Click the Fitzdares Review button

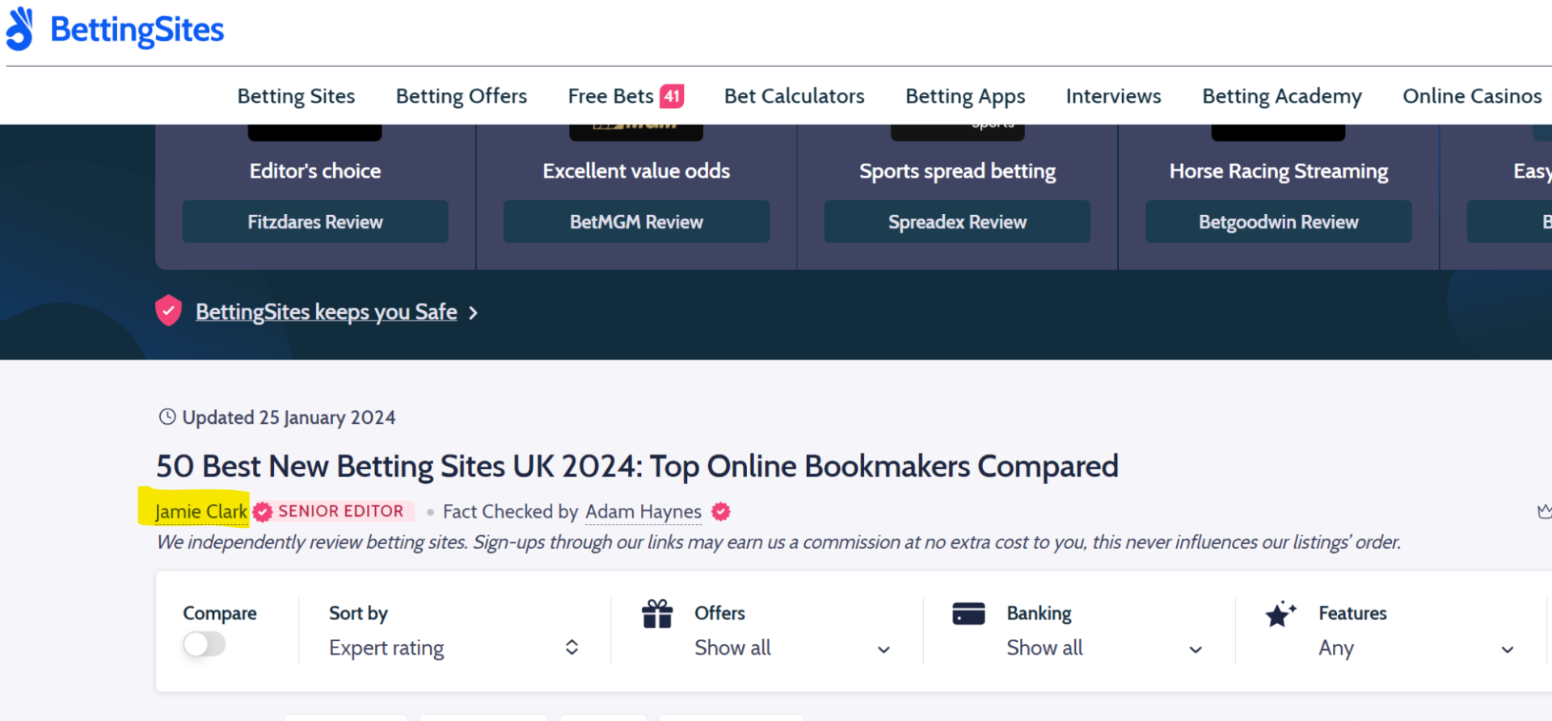[x=314, y=222]
